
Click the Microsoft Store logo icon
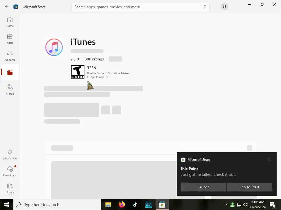[x=16, y=7]
